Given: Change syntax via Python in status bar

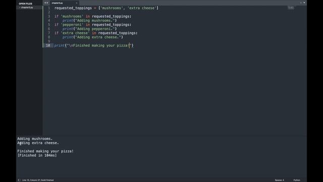Looking at the screenshot, I should [297, 180].
